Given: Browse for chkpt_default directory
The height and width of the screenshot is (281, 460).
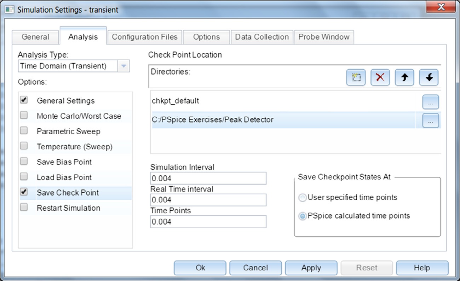Looking at the screenshot, I should pos(430,102).
